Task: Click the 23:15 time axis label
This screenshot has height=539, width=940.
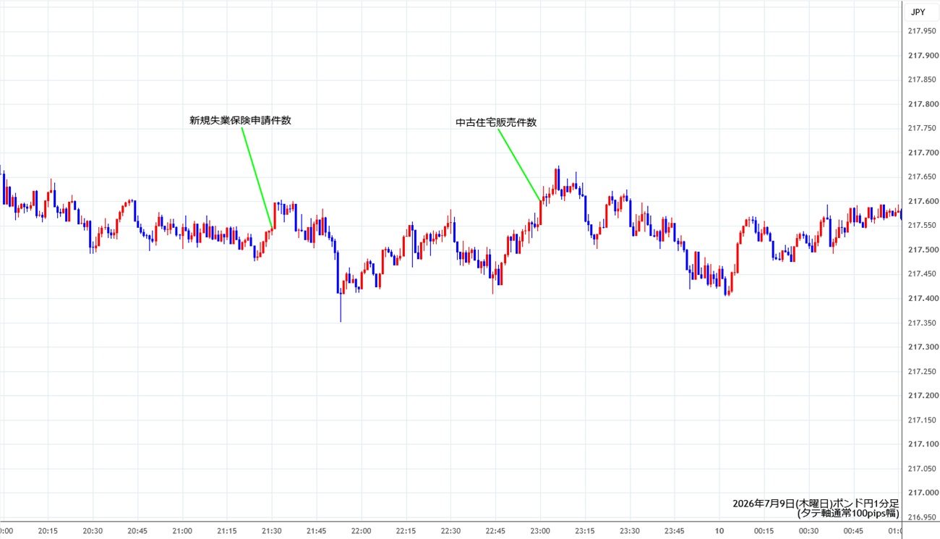Action: 586,530
